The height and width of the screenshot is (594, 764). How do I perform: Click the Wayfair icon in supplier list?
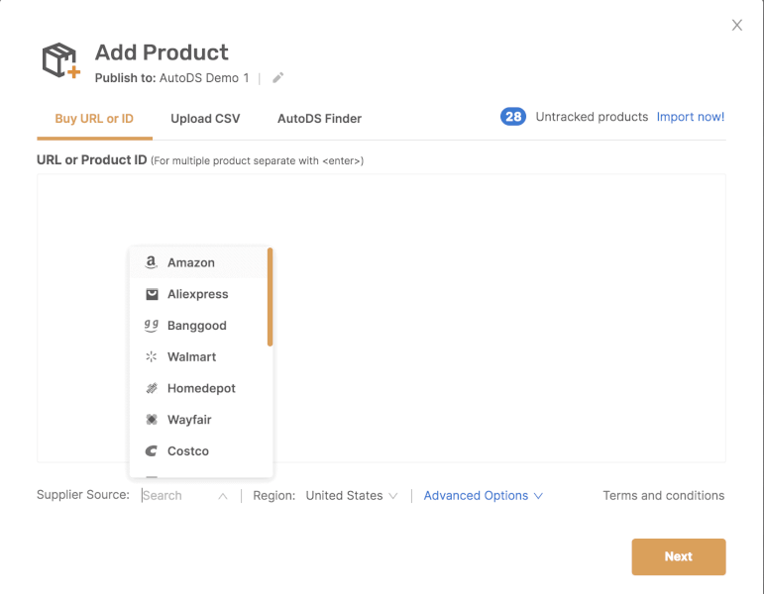click(152, 419)
